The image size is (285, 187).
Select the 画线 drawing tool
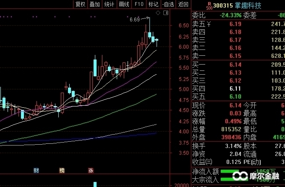pos(124,4)
